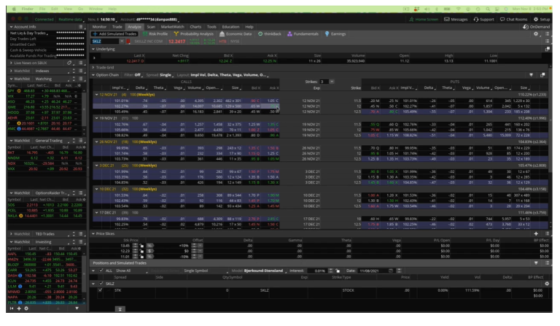Toggle the STK position row checkbox
The width and height of the screenshot is (560, 326).
coord(101,290)
